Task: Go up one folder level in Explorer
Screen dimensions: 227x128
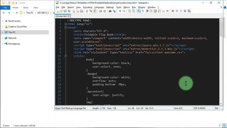Action: tap(17, 13)
